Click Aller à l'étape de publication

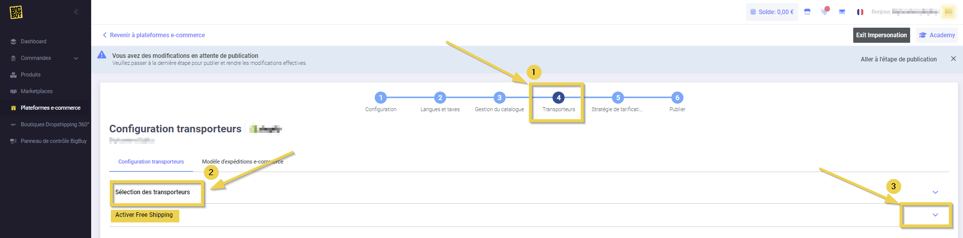coord(899,59)
